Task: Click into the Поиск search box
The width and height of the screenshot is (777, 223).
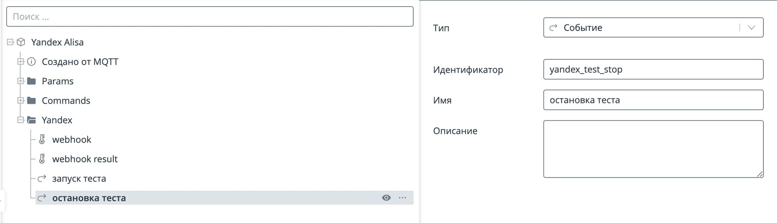Action: (210, 17)
